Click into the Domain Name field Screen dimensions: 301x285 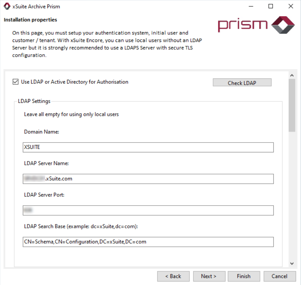148,147
